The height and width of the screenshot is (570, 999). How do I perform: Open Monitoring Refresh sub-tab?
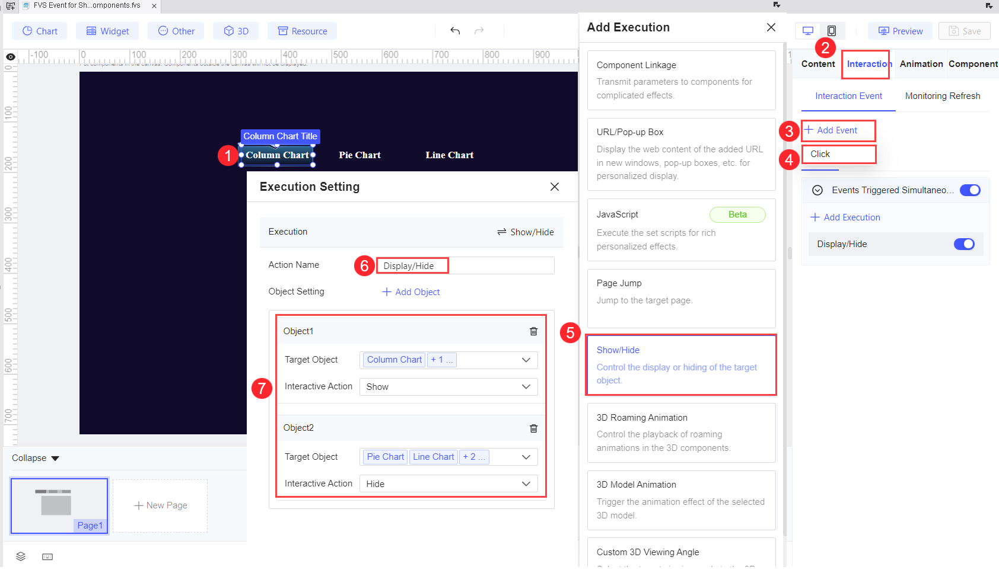(x=943, y=96)
